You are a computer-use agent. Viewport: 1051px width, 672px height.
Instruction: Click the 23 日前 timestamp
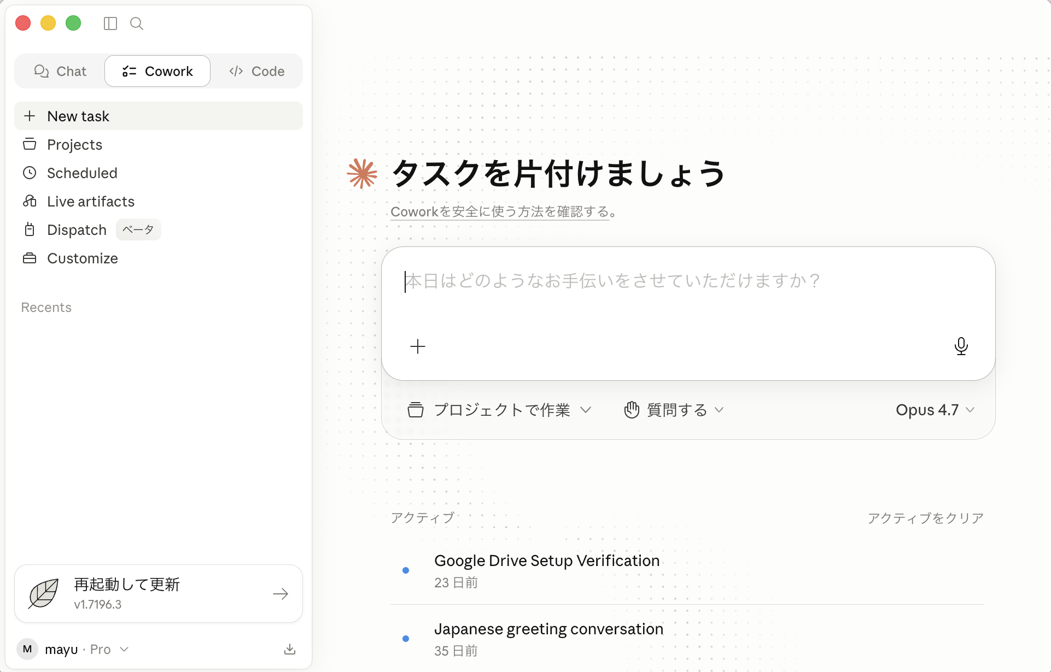tap(456, 583)
